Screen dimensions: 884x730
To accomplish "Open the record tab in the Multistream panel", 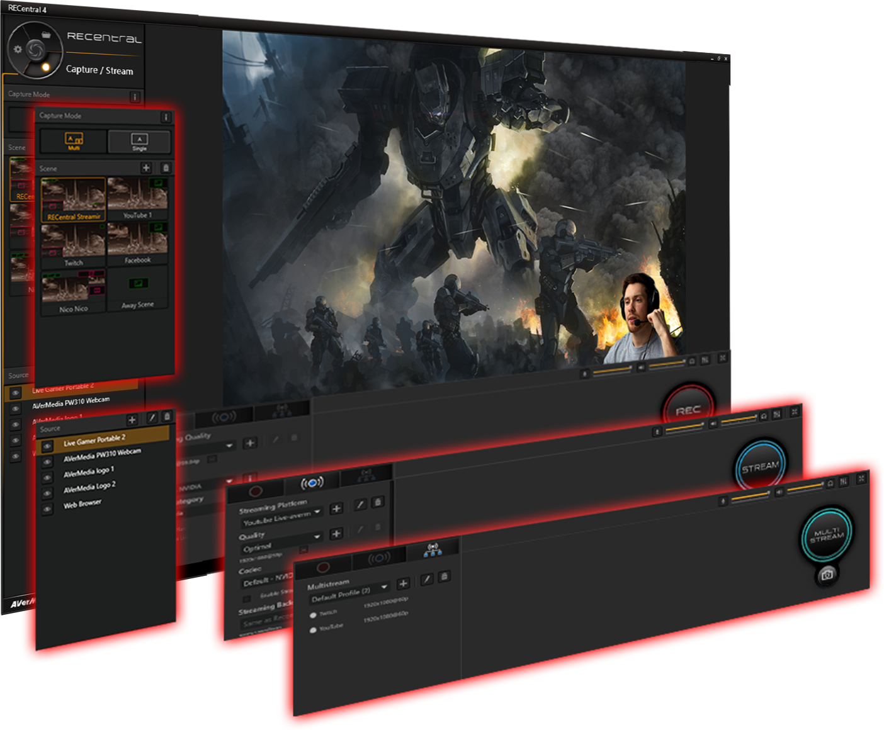I will pos(323,567).
